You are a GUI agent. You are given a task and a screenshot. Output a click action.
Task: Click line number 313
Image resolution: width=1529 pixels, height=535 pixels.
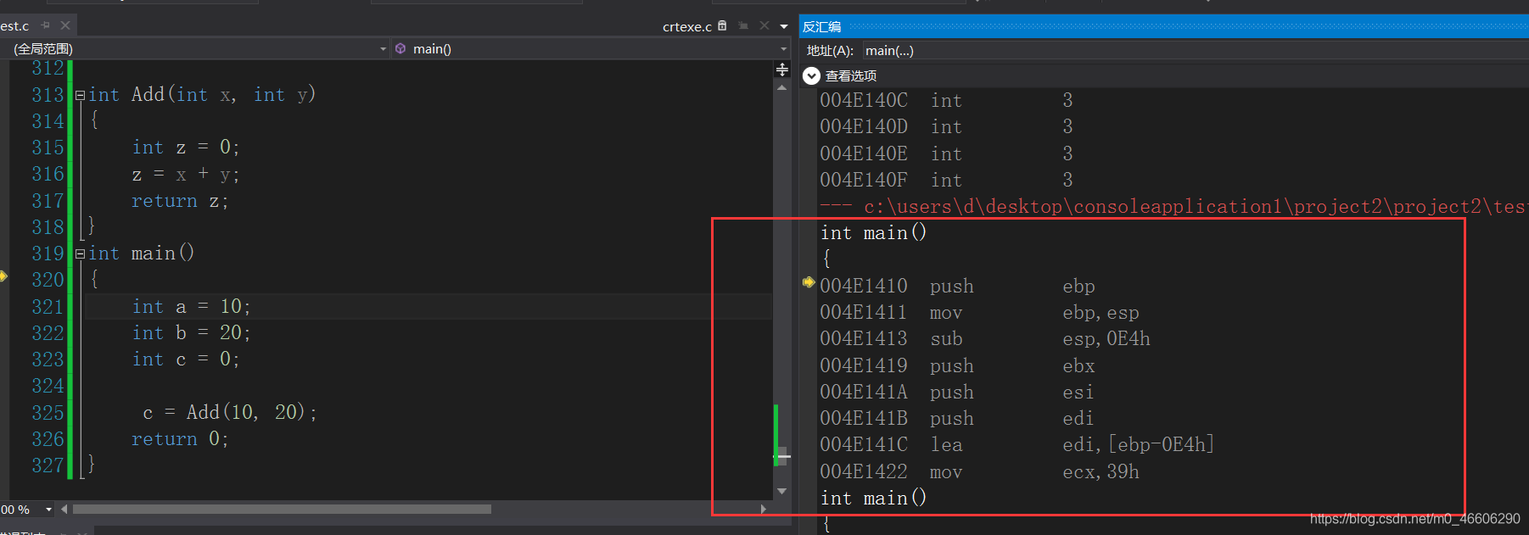click(48, 95)
